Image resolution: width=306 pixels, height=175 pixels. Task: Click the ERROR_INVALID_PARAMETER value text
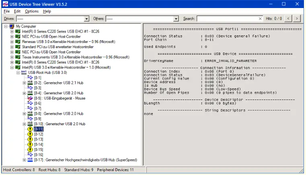coord(231,61)
